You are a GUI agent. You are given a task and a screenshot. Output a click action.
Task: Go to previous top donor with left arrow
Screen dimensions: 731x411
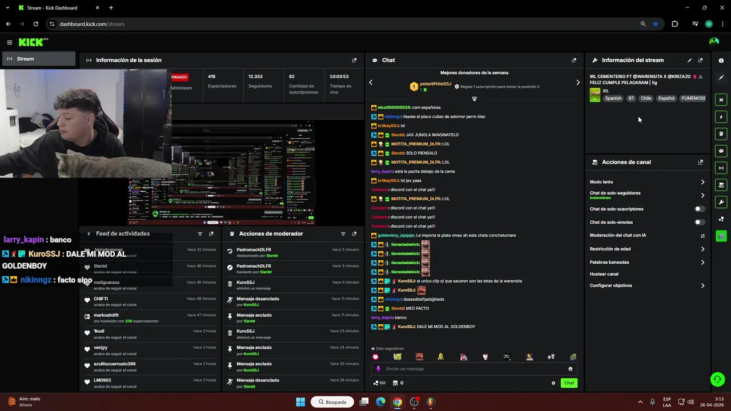(x=371, y=83)
